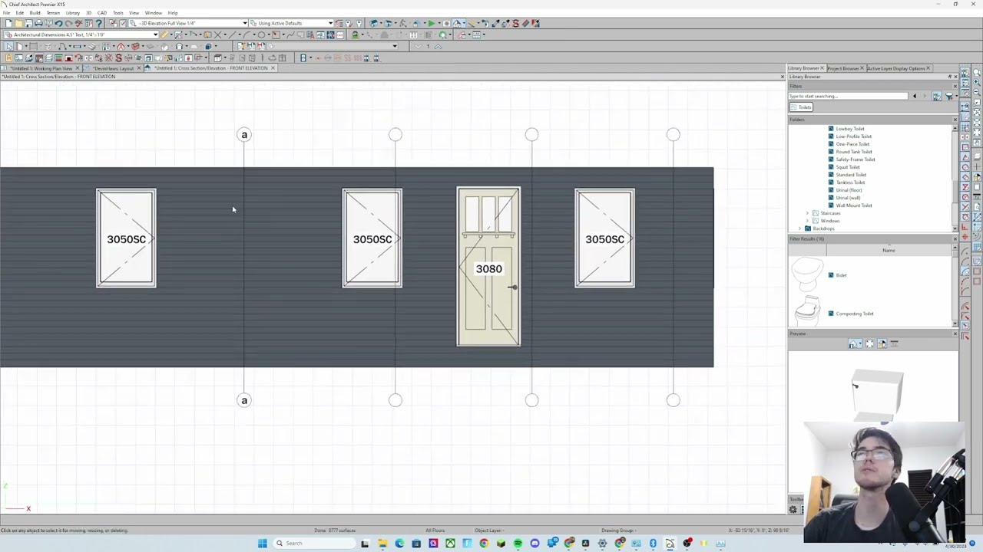Close the Folders section
Image resolution: width=983 pixels, height=552 pixels.
(955, 120)
